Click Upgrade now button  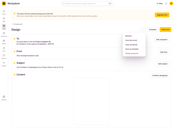coord(162,15)
